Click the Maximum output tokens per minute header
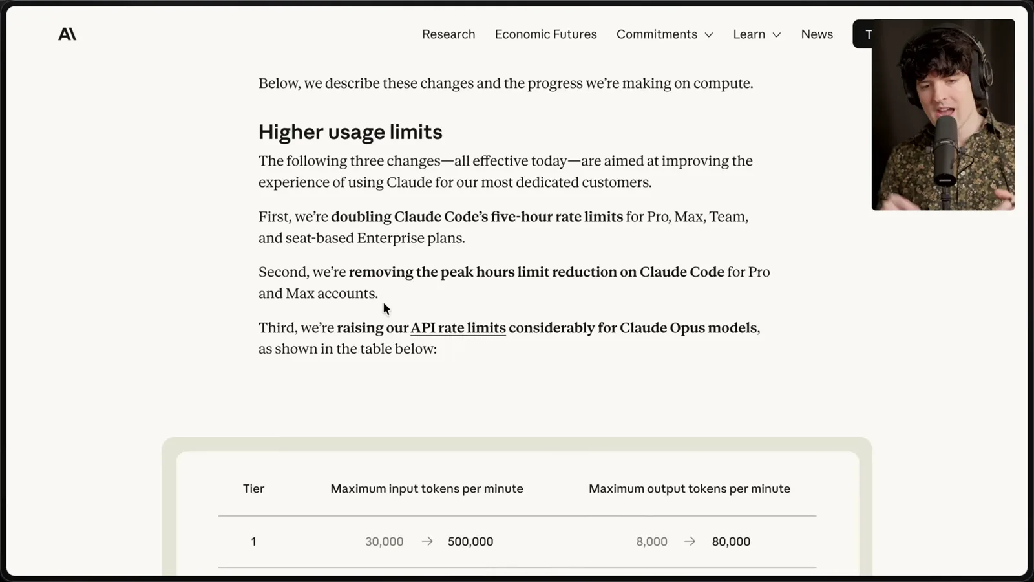This screenshot has width=1034, height=582. [690, 489]
